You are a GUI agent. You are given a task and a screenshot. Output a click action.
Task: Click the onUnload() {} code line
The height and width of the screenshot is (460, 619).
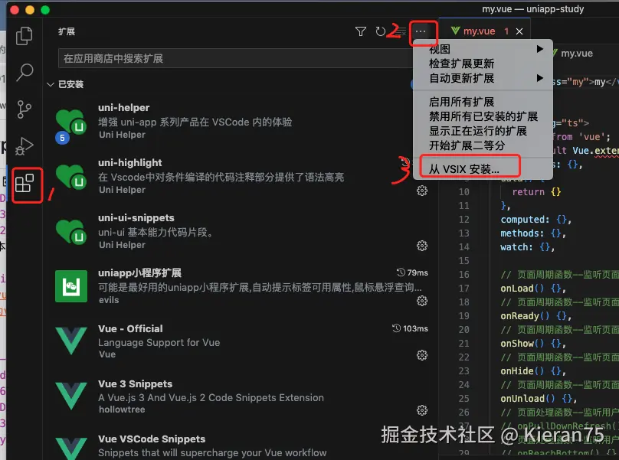[539, 399]
